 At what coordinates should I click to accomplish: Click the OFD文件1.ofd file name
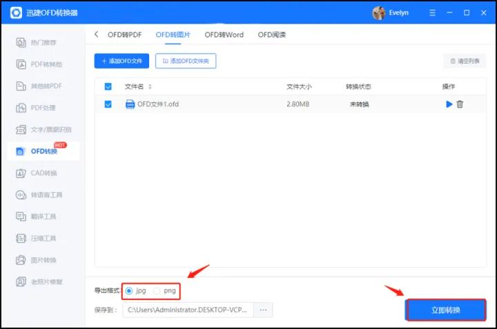[x=158, y=104]
